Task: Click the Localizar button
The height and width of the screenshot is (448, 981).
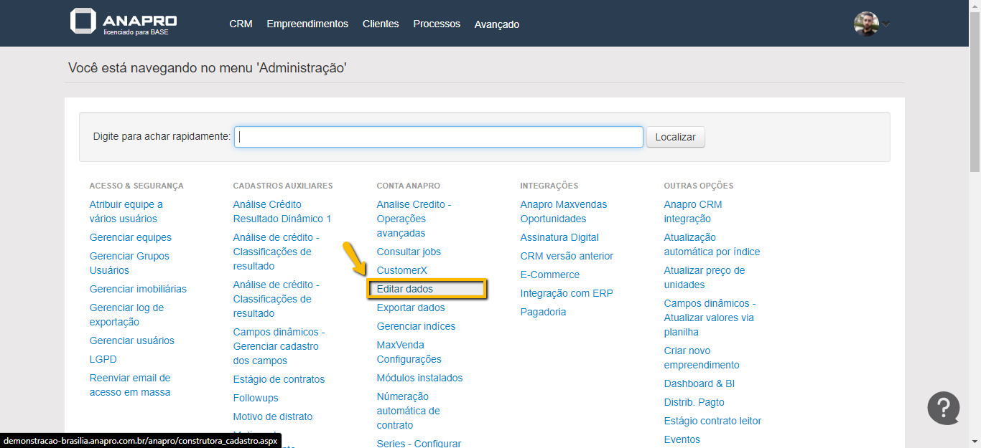Action: [675, 137]
